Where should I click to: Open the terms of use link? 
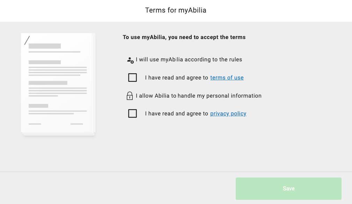click(227, 77)
